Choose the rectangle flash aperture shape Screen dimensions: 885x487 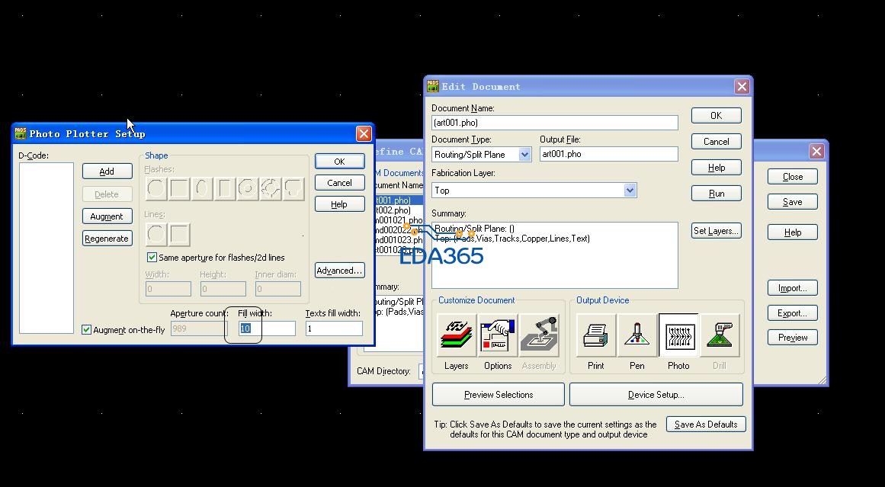pyautogui.click(x=225, y=188)
